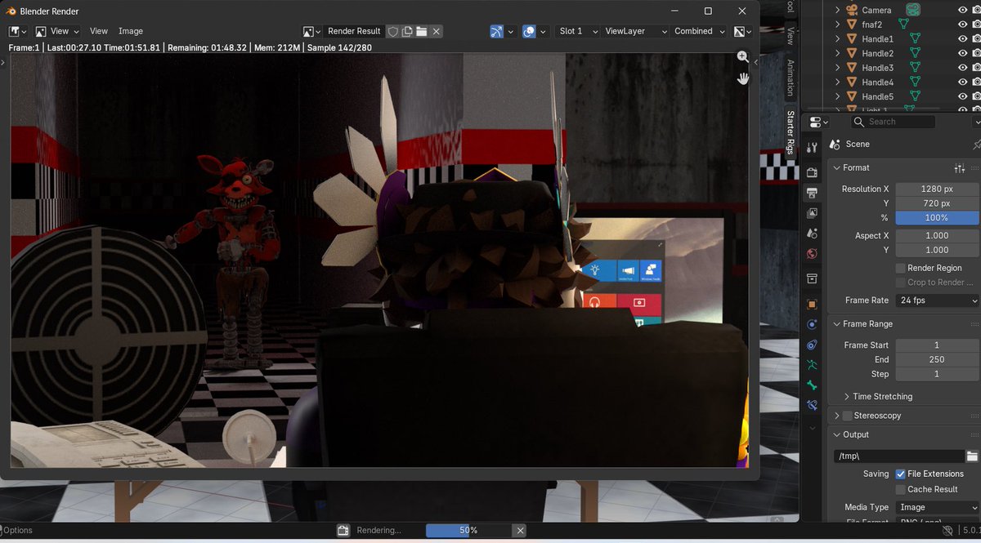This screenshot has width=981, height=543.
Task: Open the Media Type dropdown
Action: coord(937,507)
